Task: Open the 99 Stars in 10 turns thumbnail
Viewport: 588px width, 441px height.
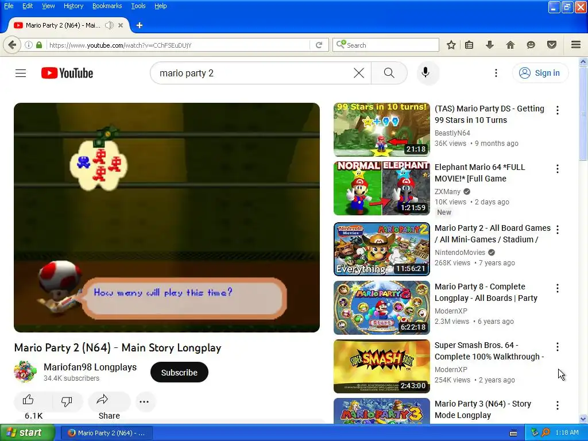Action: point(382,130)
